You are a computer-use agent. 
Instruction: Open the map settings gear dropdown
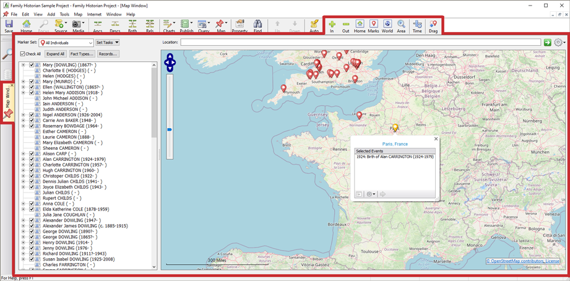click(559, 43)
